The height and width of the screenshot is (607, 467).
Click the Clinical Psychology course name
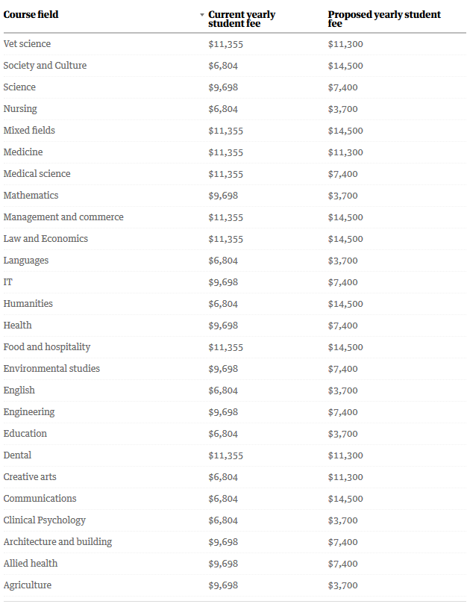point(45,520)
